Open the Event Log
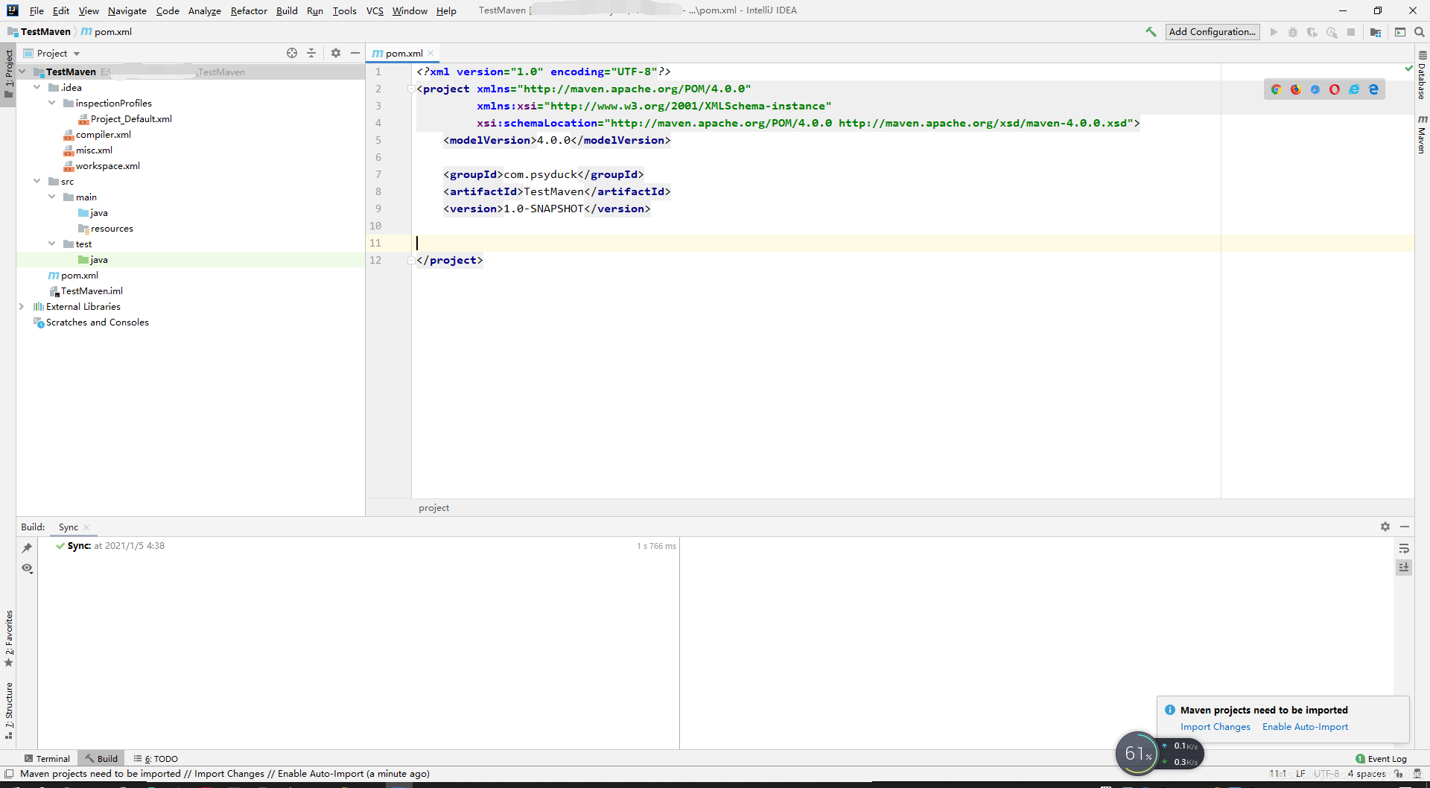 (1381, 759)
